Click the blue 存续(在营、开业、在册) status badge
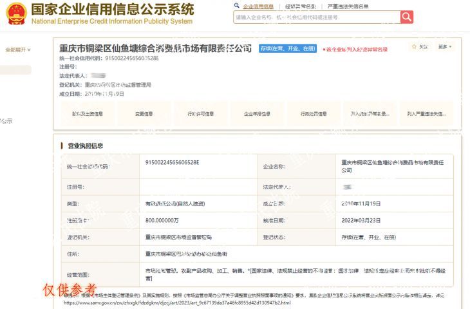The height and width of the screenshot is (309, 470). click(x=287, y=48)
